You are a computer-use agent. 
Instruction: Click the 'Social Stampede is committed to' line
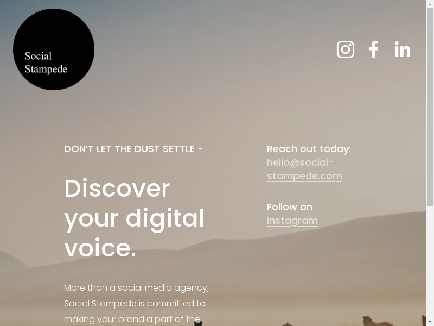135,304
